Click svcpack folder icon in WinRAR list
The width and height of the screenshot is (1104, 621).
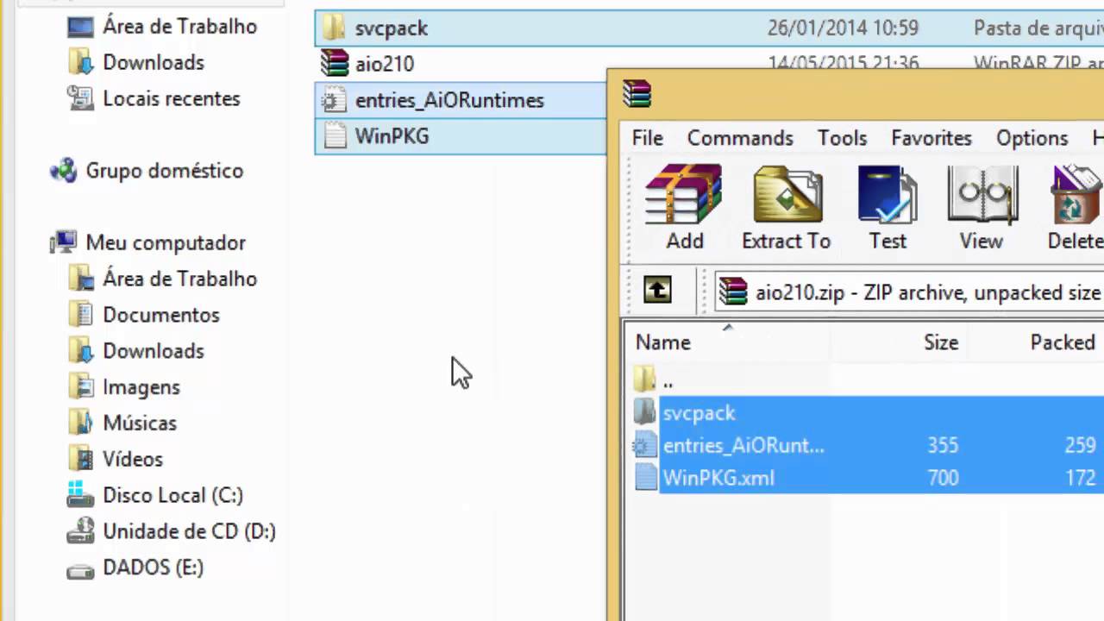[645, 412]
